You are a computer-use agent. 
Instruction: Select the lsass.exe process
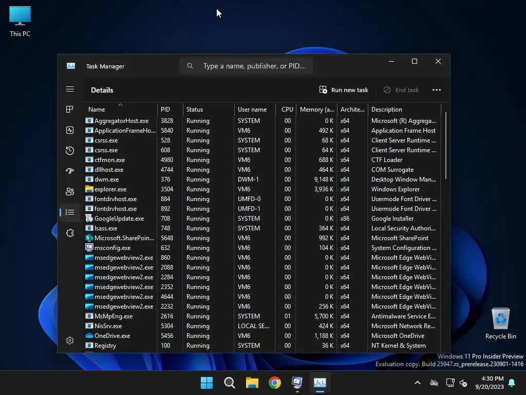(x=262, y=228)
